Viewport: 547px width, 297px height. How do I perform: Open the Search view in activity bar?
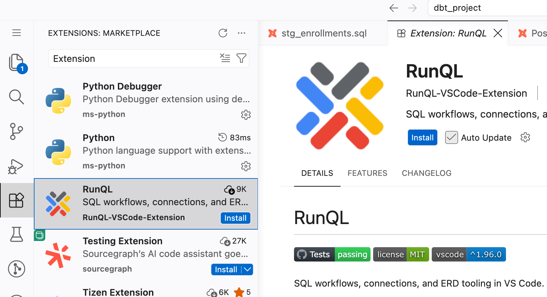[x=17, y=97]
